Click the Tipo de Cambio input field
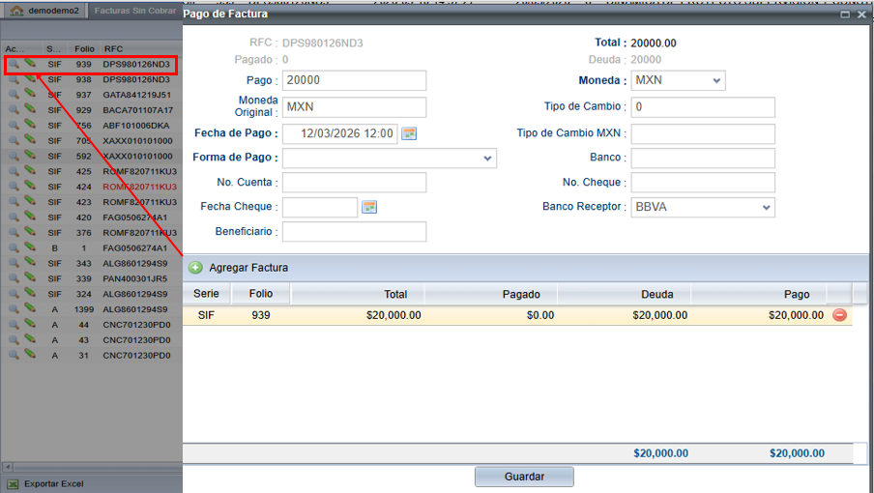Image resolution: width=874 pixels, height=493 pixels. pyautogui.click(x=703, y=107)
